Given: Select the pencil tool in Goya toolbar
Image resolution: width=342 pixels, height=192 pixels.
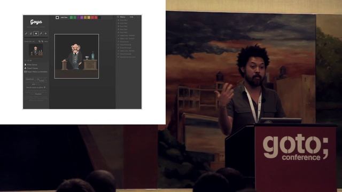Looking at the screenshot, I should [26, 34].
